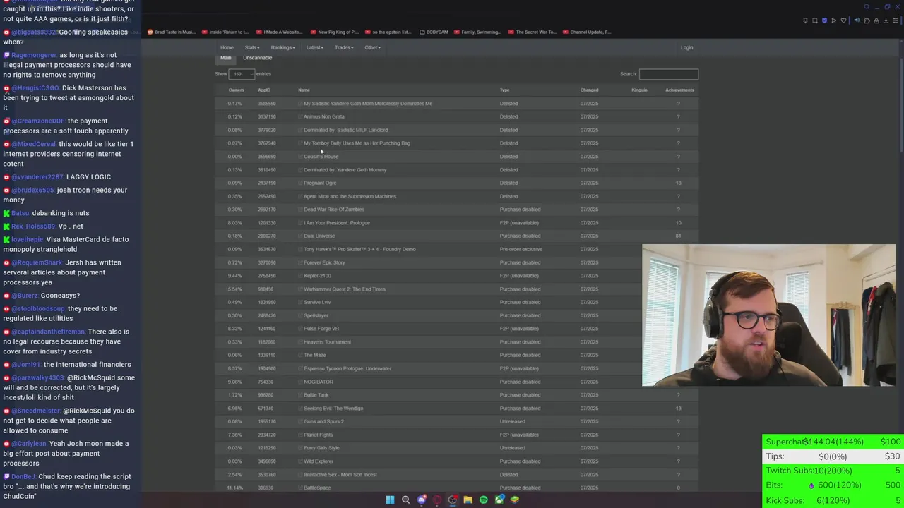Screen dimensions: 904x508
Task: Open the Discord icon on the taskbar
Action: tap(422, 500)
